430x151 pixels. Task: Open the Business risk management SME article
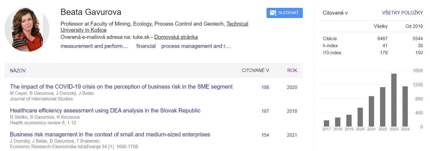coord(110,134)
